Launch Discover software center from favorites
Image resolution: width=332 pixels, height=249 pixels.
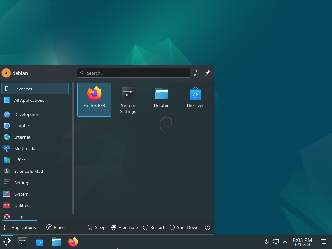point(195,100)
